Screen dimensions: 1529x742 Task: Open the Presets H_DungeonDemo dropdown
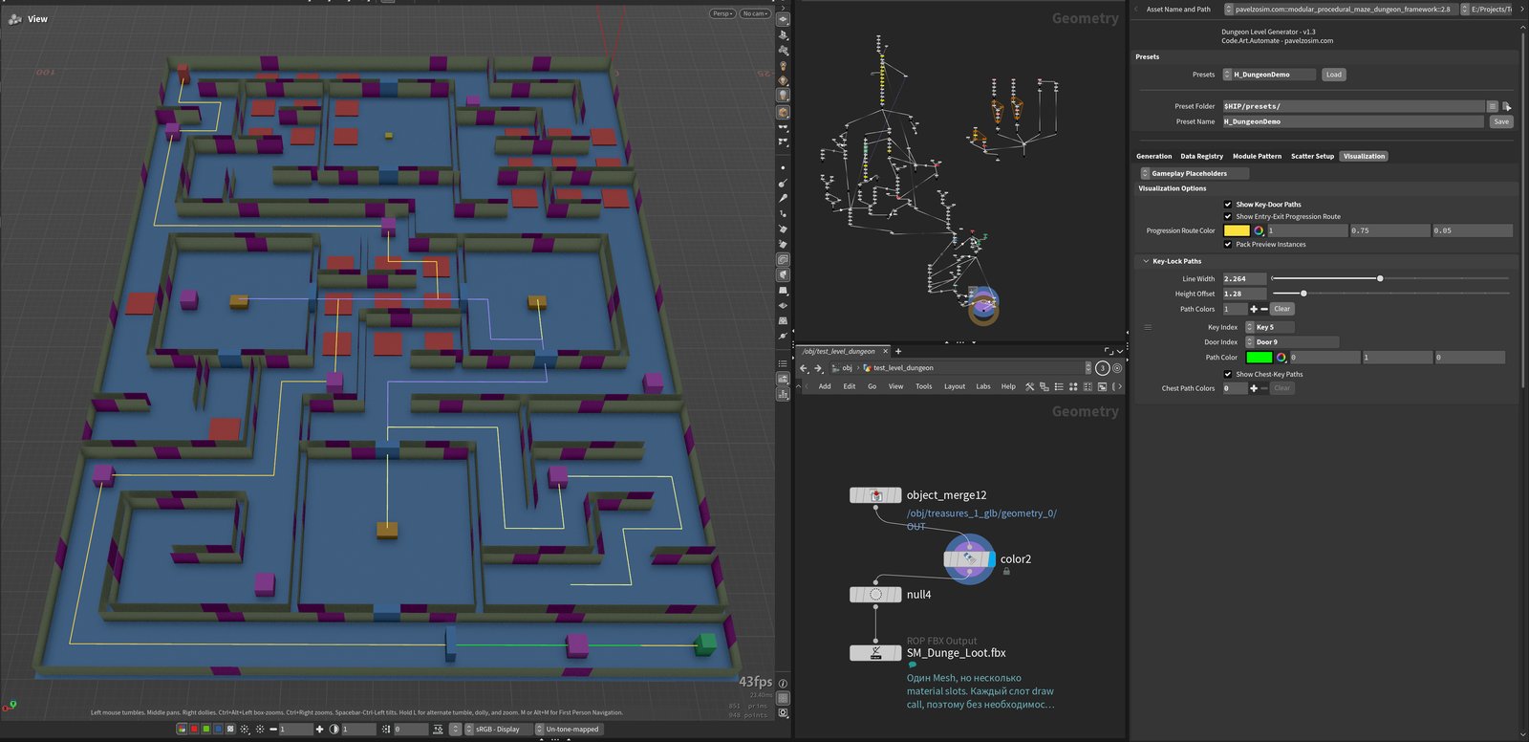click(1270, 75)
